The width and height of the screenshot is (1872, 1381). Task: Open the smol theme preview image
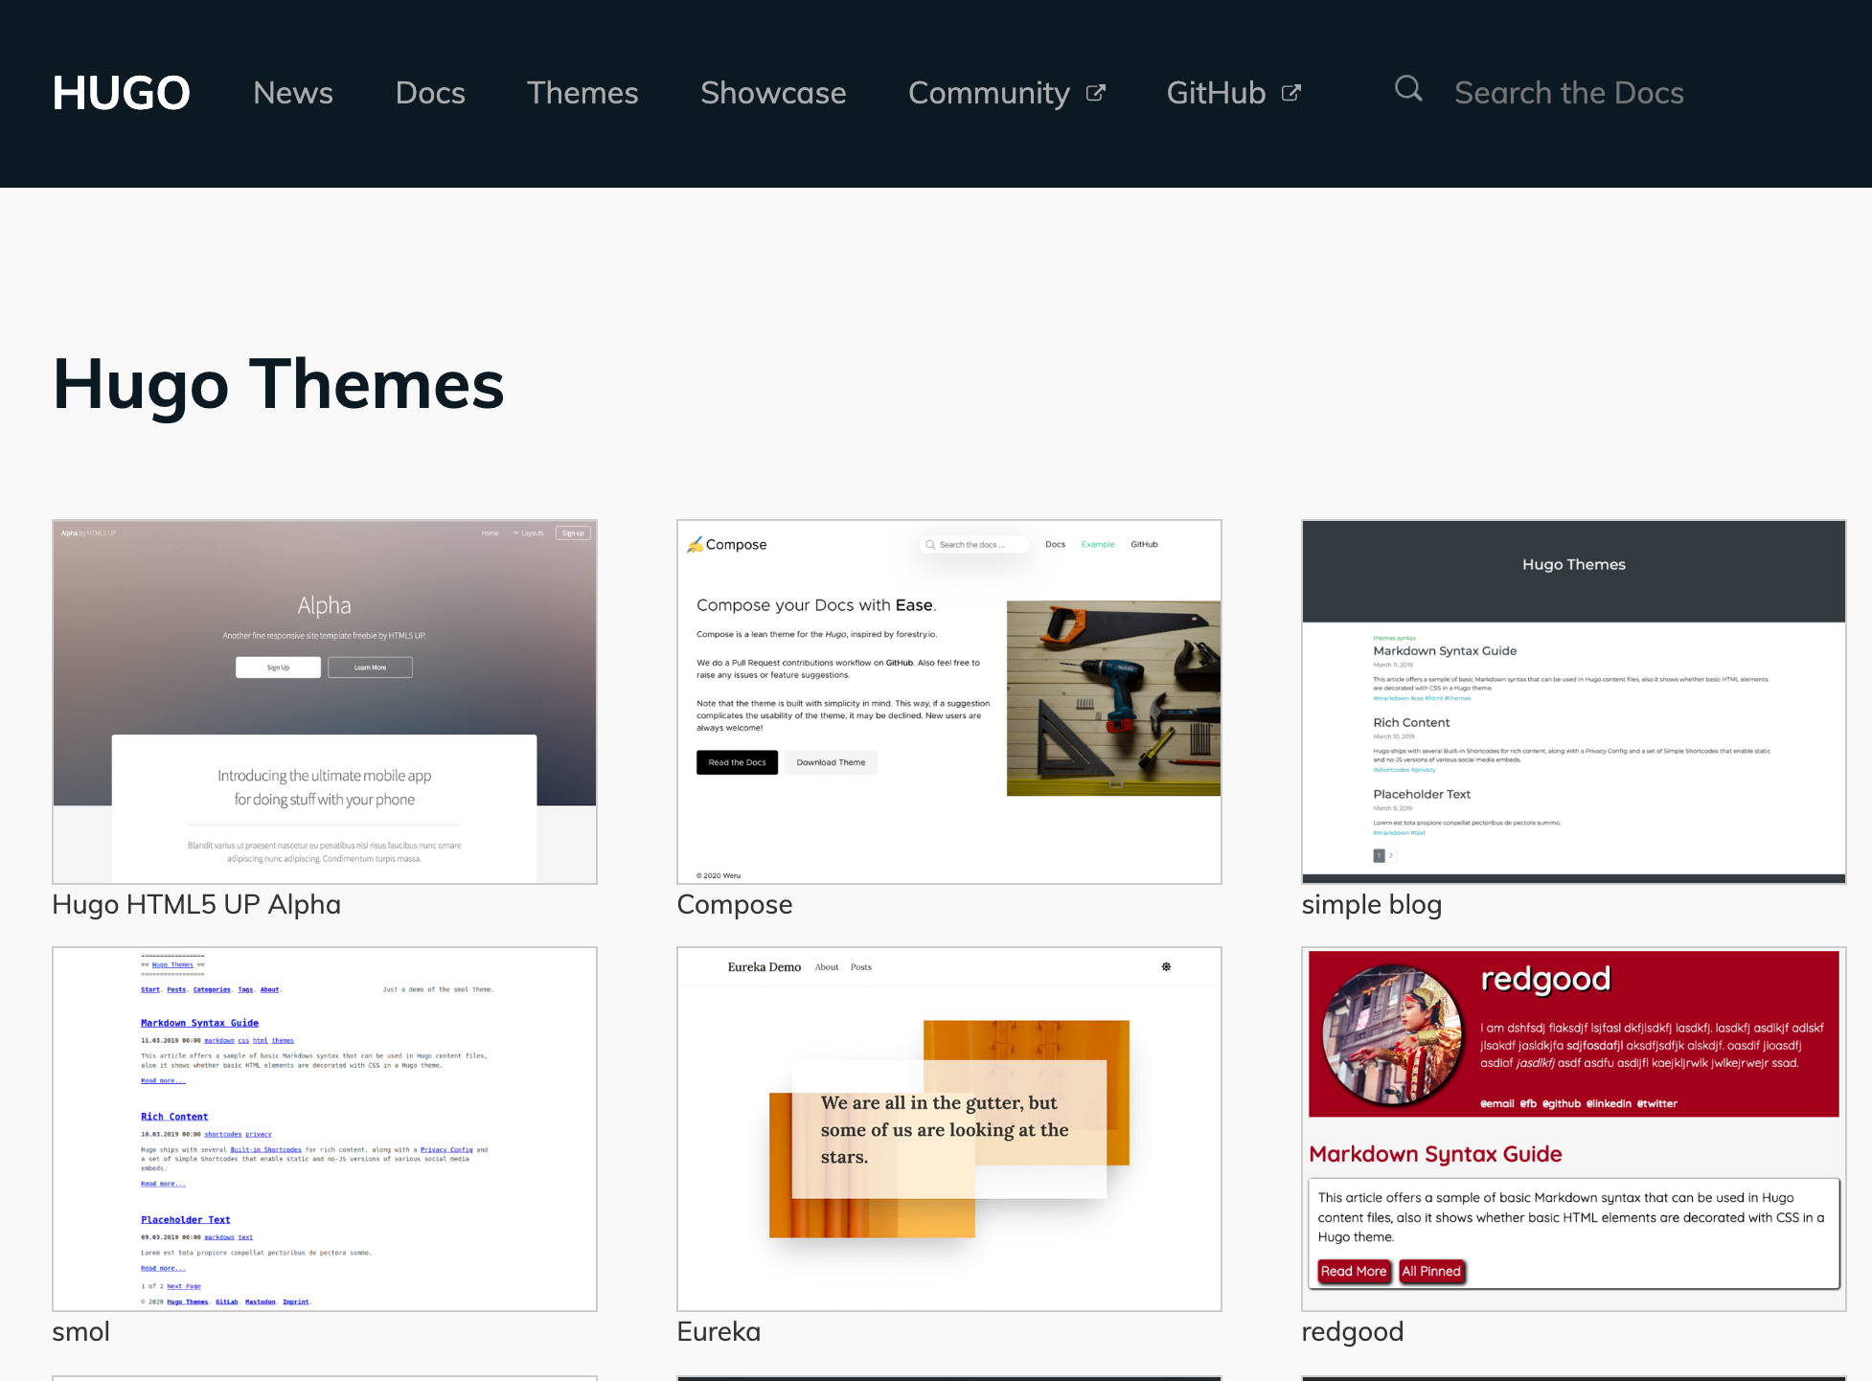(325, 1129)
